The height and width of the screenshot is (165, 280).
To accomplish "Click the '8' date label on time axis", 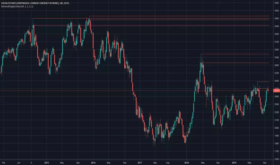I will (x=31, y=163).
